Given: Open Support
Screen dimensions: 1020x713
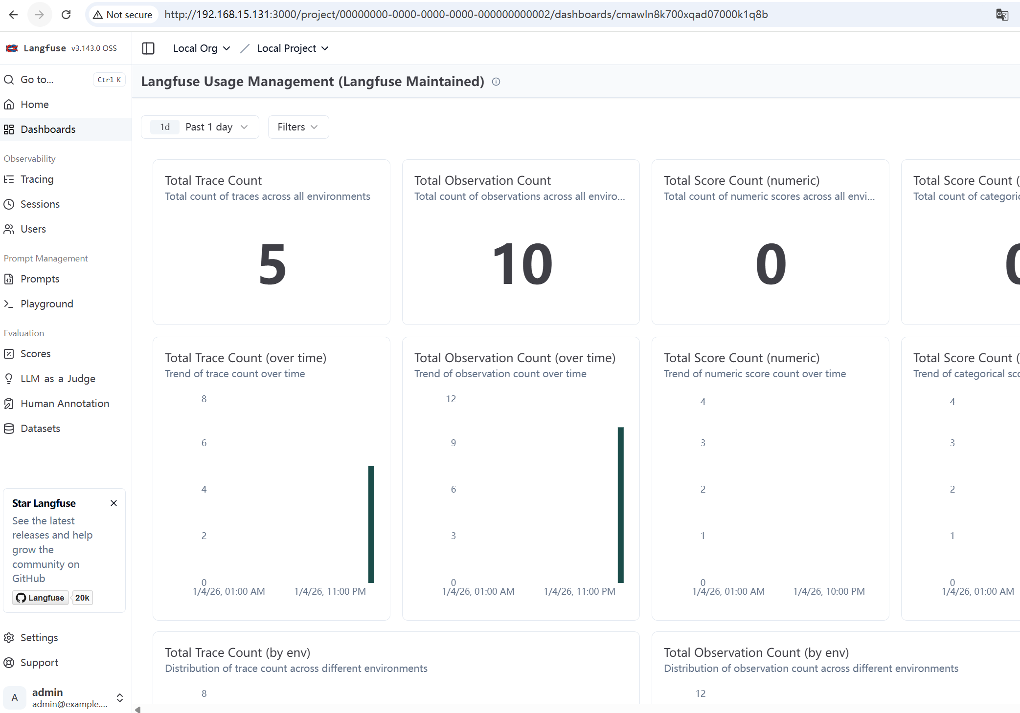Looking at the screenshot, I should 39,662.
